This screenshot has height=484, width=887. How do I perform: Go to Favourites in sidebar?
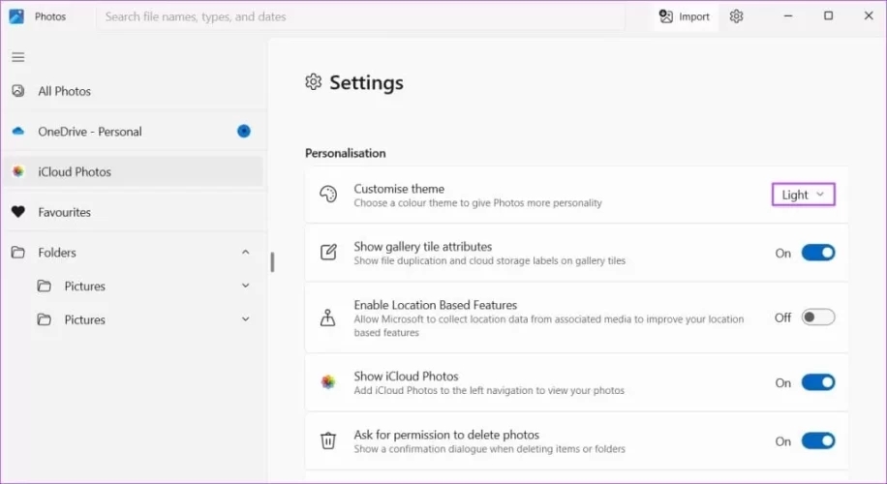point(64,212)
